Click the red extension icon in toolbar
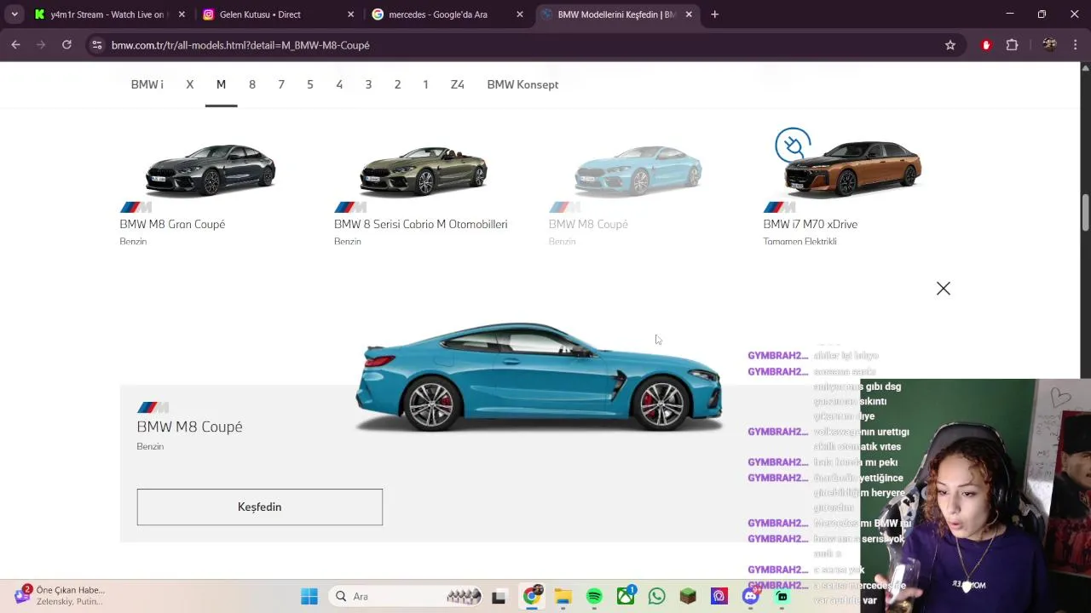This screenshot has height=613, width=1091. [x=986, y=45]
